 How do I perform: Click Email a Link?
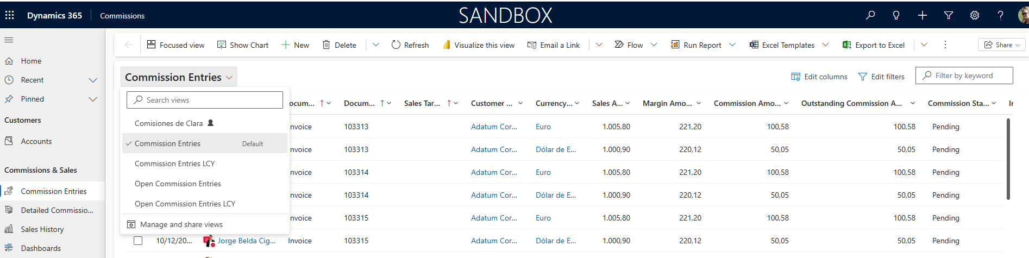(554, 45)
